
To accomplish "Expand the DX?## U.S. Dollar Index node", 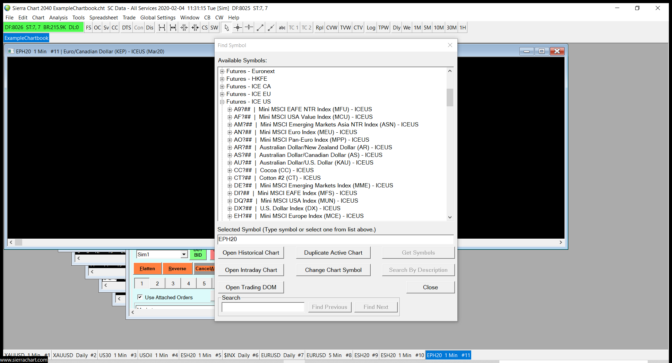I will [230, 209].
